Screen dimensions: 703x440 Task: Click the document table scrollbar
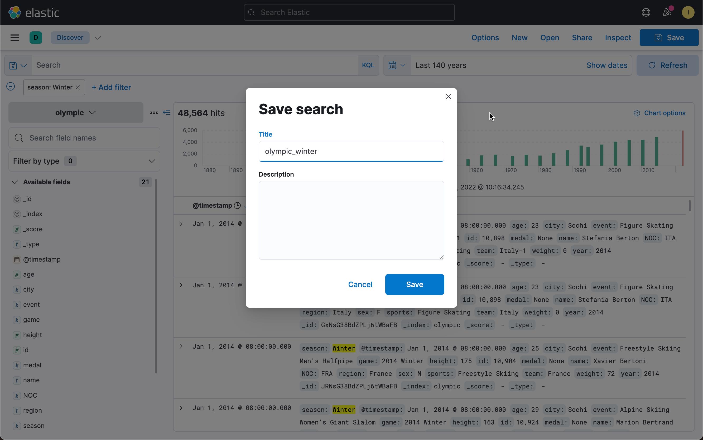tap(689, 206)
